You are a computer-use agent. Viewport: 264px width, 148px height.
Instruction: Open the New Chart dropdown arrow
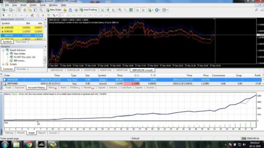pos(6,10)
